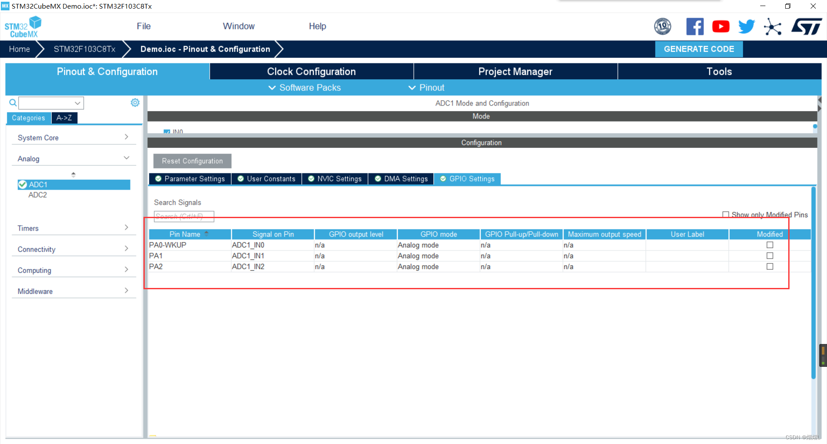The image size is (827, 444).
Task: Expand the System Core category
Action: pyautogui.click(x=74, y=138)
